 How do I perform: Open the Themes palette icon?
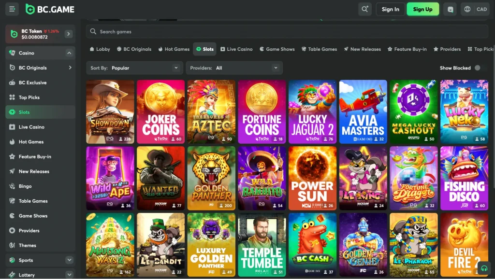[x=12, y=245]
